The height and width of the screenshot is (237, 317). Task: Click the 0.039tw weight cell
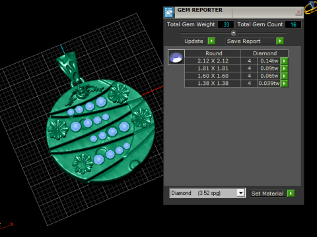269,84
